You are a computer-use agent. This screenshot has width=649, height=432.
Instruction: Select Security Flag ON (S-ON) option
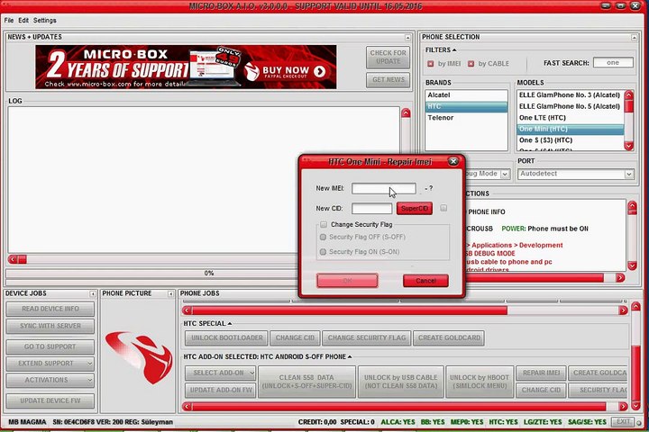(323, 252)
